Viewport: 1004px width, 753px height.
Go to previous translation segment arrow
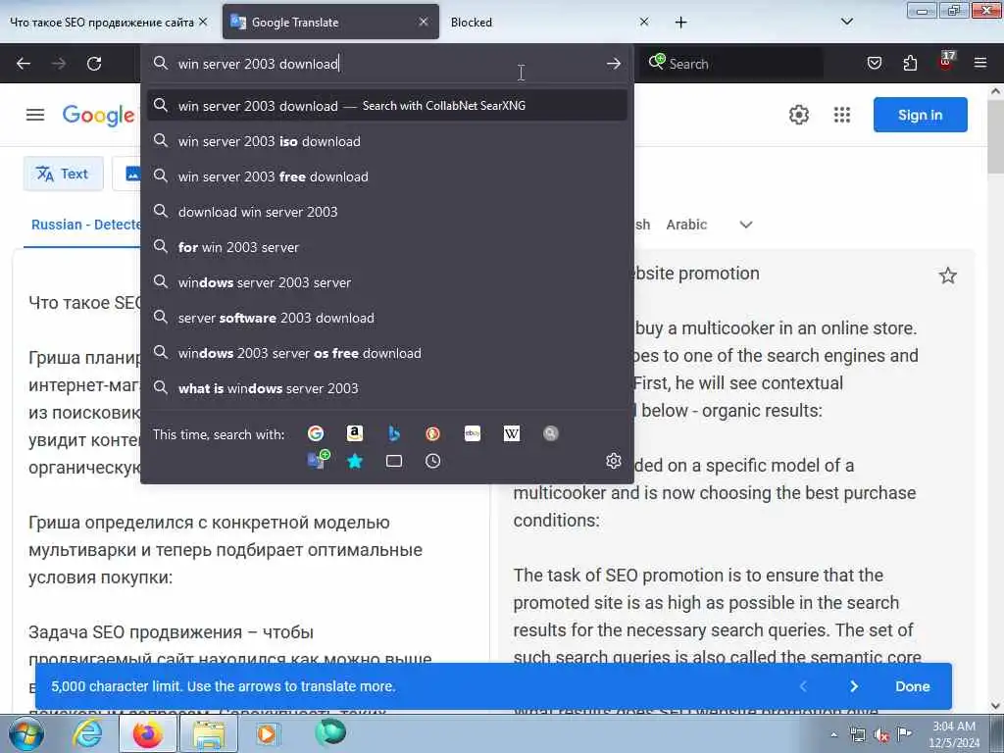803,686
